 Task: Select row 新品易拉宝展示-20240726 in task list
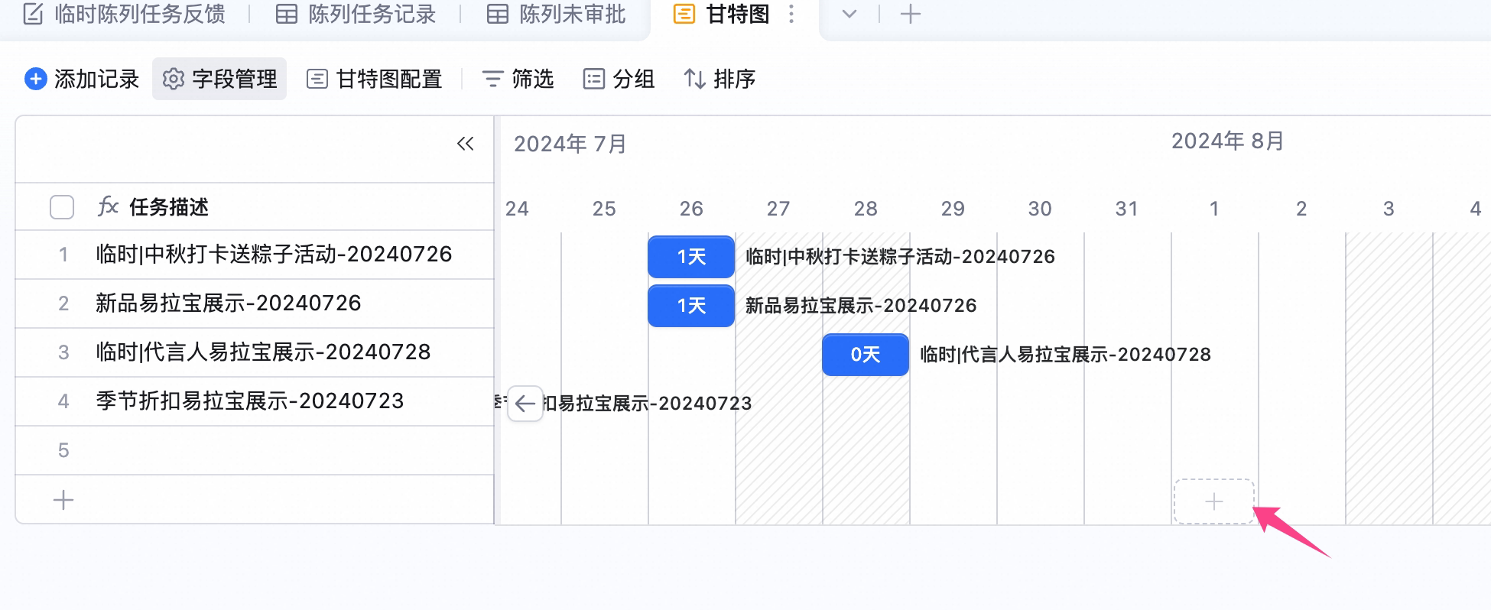point(255,303)
